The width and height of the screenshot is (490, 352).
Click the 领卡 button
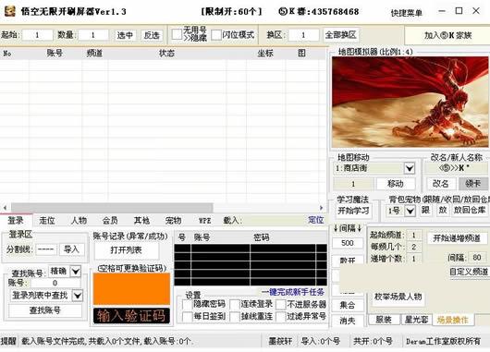pos(472,184)
